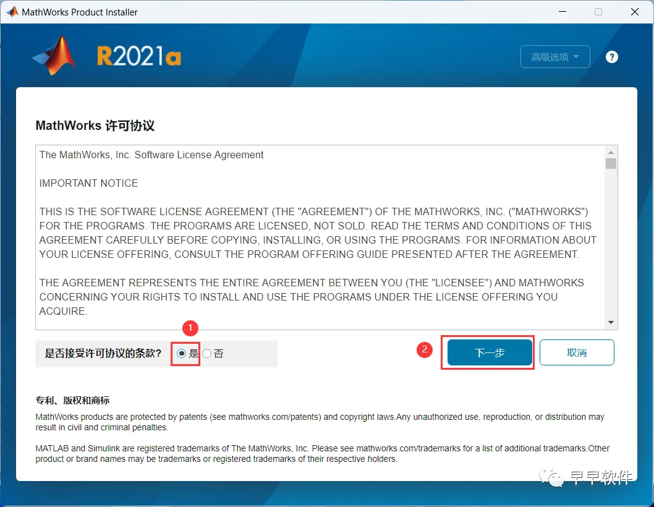Minimize the MathWorks Product Installer window

point(563,12)
